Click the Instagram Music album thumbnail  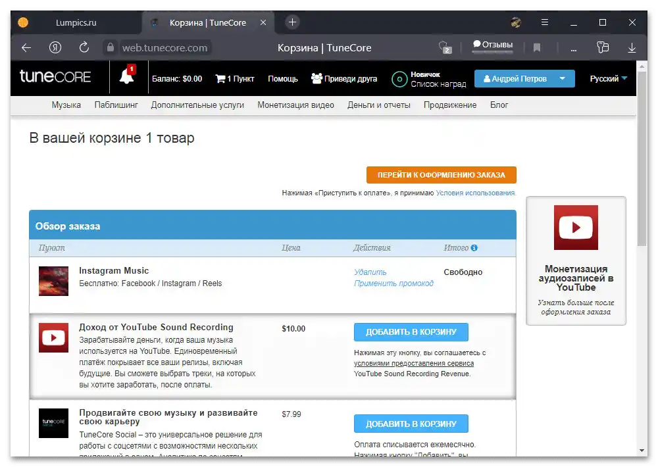[53, 280]
